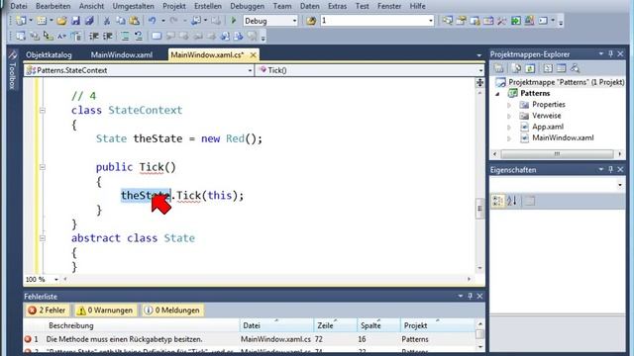Sort error list by Projekt column
The image size is (634, 356).
point(437,325)
